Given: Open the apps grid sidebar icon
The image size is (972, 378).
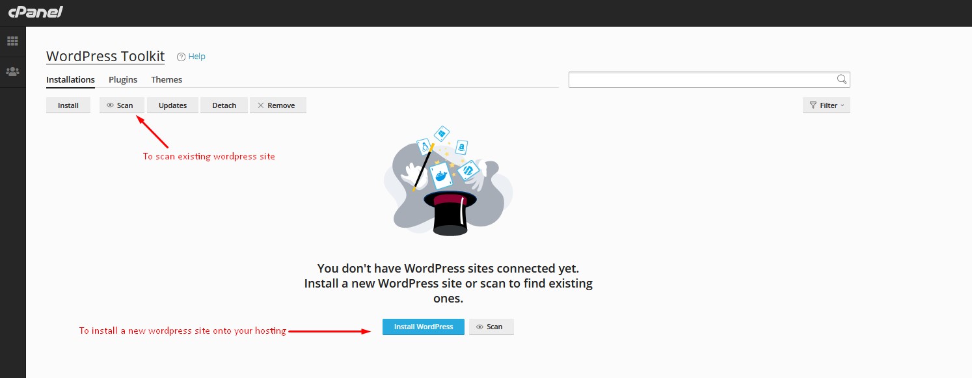Looking at the screenshot, I should tap(12, 41).
